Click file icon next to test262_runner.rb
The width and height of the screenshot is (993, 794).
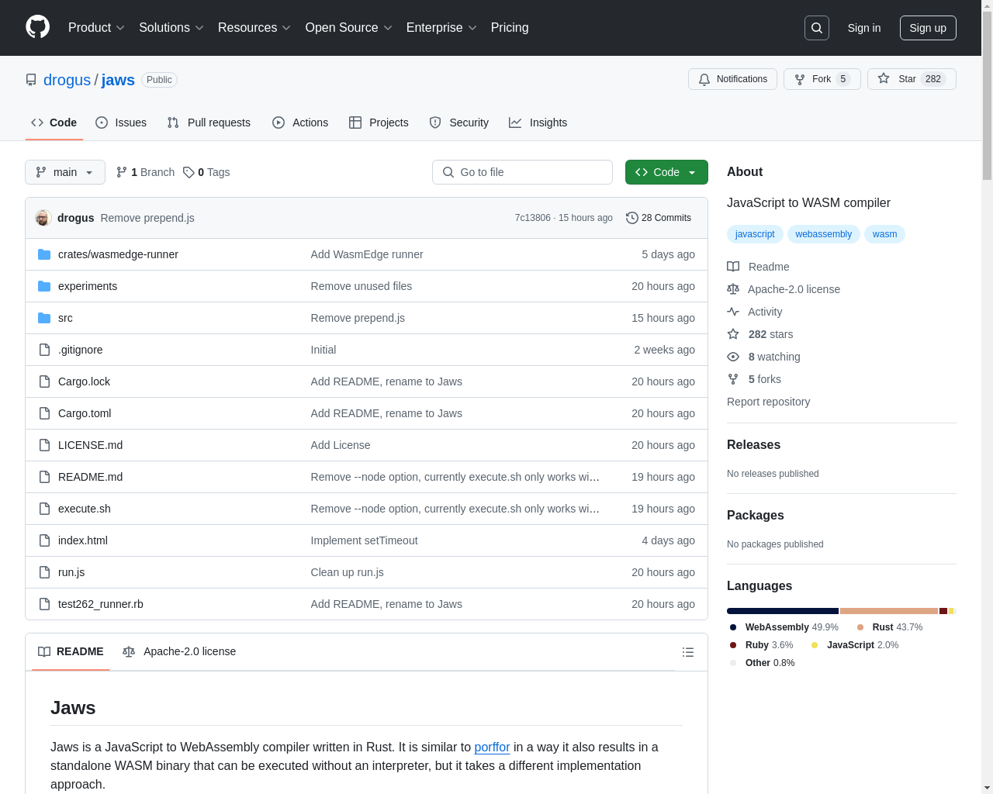click(x=44, y=604)
